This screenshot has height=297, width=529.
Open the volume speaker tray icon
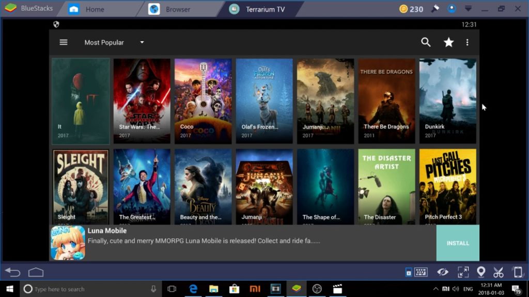[456, 289]
